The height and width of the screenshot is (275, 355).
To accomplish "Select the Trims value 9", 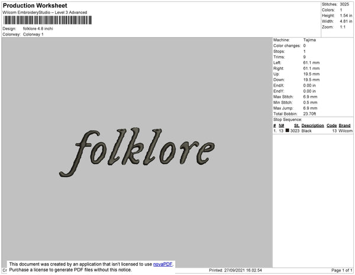I will 305,57.
